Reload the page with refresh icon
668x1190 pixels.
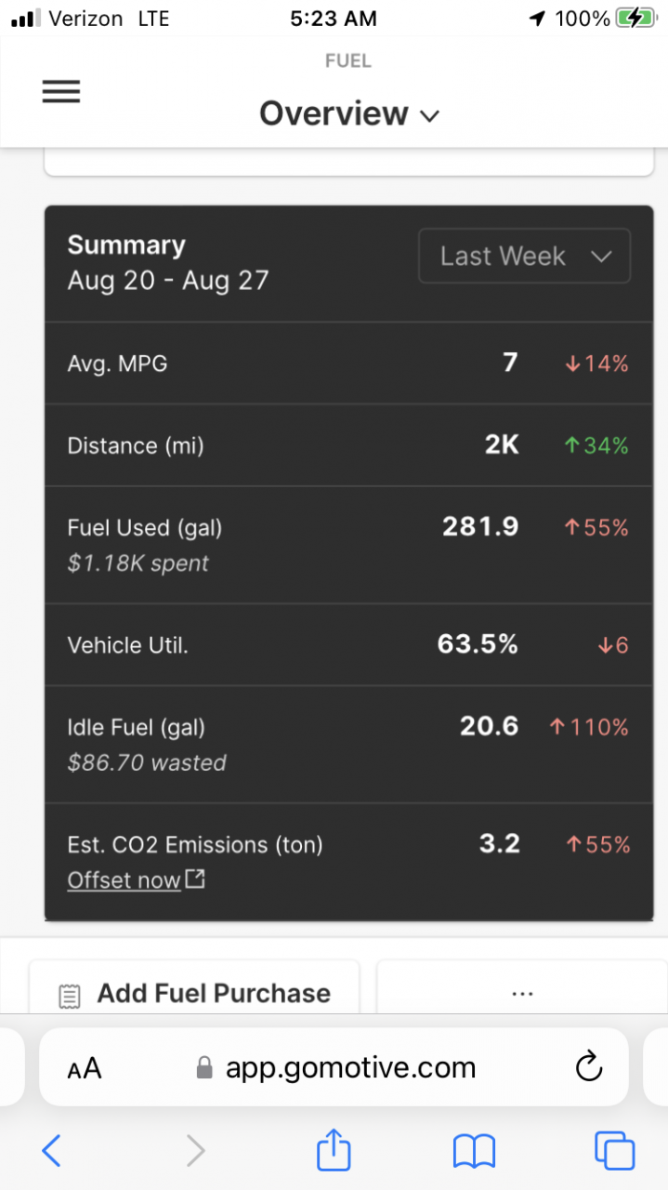click(x=589, y=1068)
